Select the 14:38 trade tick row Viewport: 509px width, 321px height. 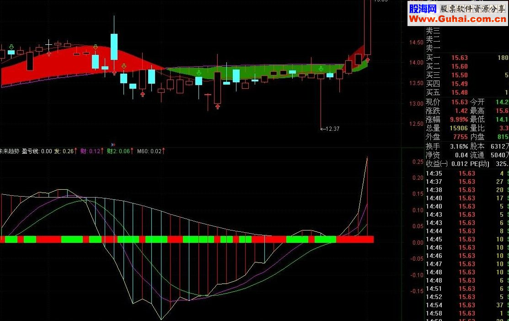coord(467,190)
